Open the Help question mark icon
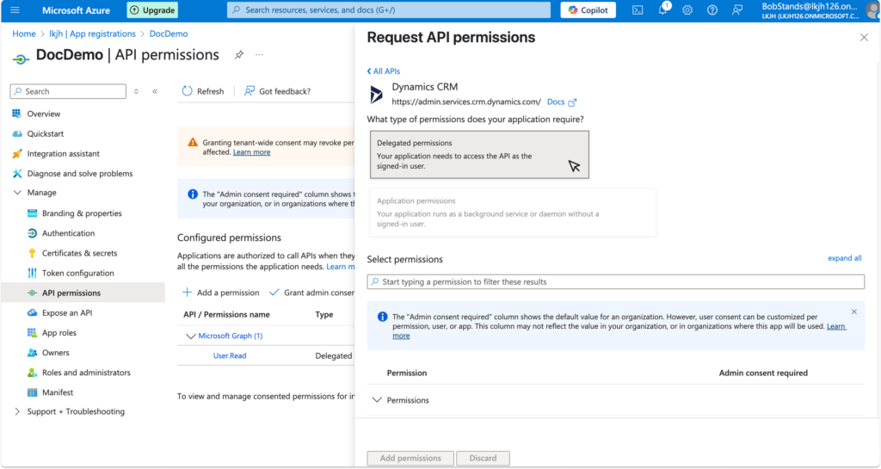The width and height of the screenshot is (881, 469). click(712, 10)
